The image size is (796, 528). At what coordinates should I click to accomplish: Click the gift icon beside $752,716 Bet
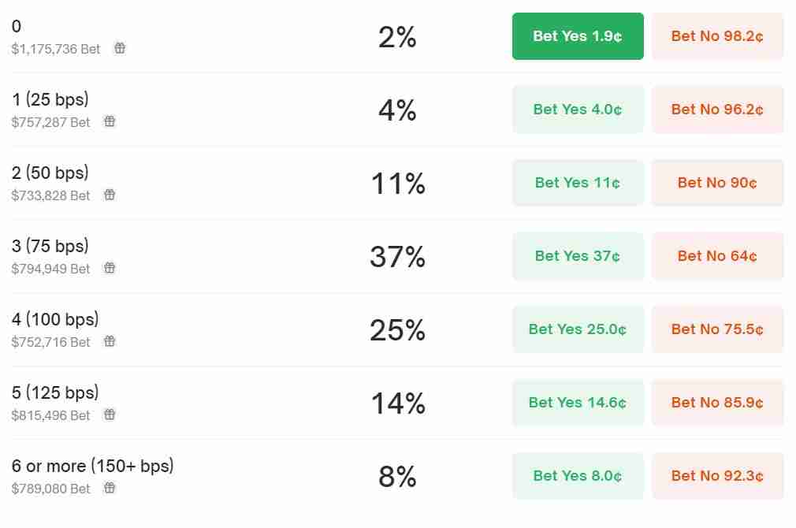coord(110,341)
